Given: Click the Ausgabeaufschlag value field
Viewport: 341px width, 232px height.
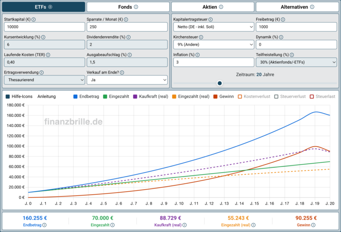Looking at the screenshot, I should pos(127,63).
